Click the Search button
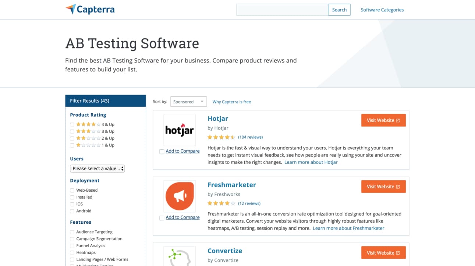The image size is (475, 266). coord(339,10)
